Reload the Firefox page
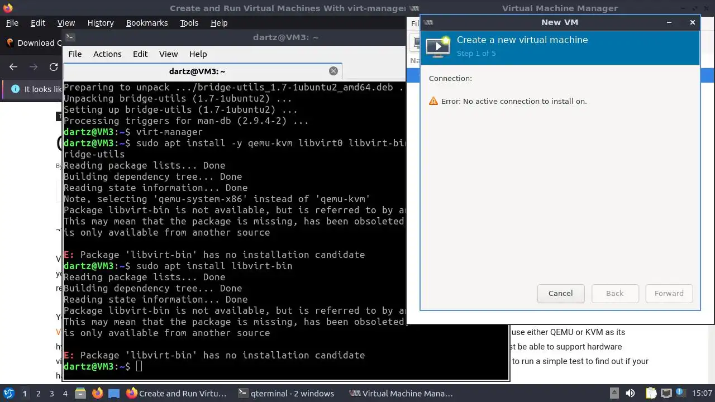 click(54, 67)
